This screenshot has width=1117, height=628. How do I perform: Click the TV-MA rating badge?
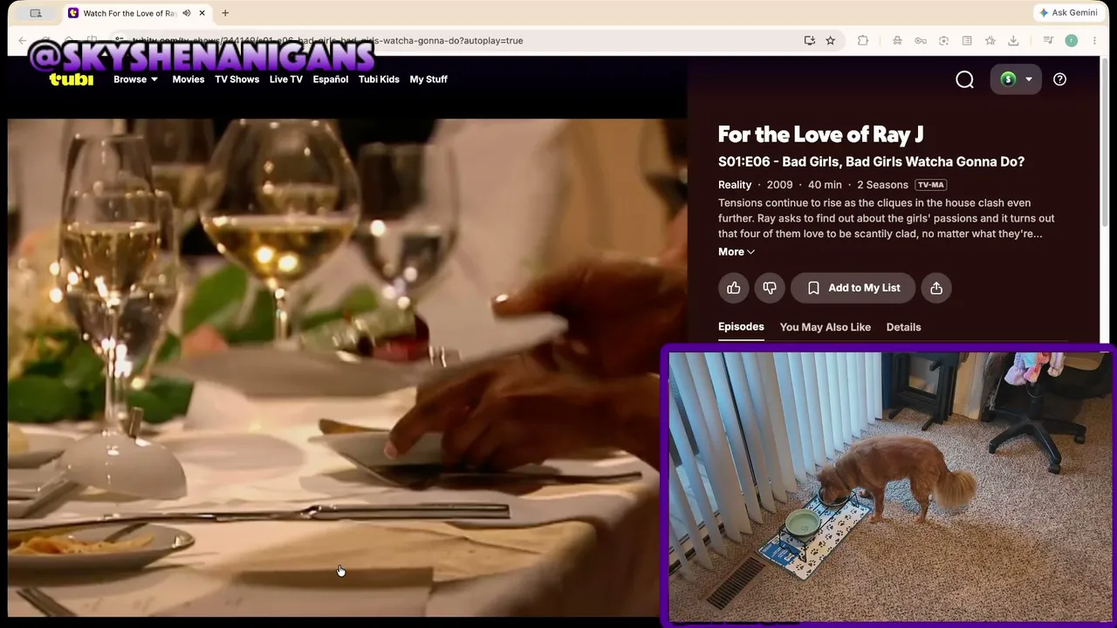[931, 185]
